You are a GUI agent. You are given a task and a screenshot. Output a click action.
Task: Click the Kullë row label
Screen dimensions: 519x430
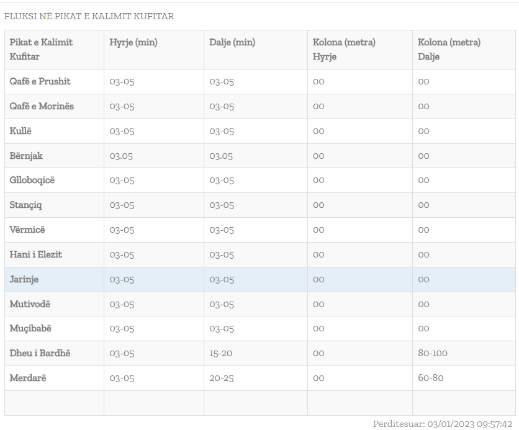[x=20, y=131]
